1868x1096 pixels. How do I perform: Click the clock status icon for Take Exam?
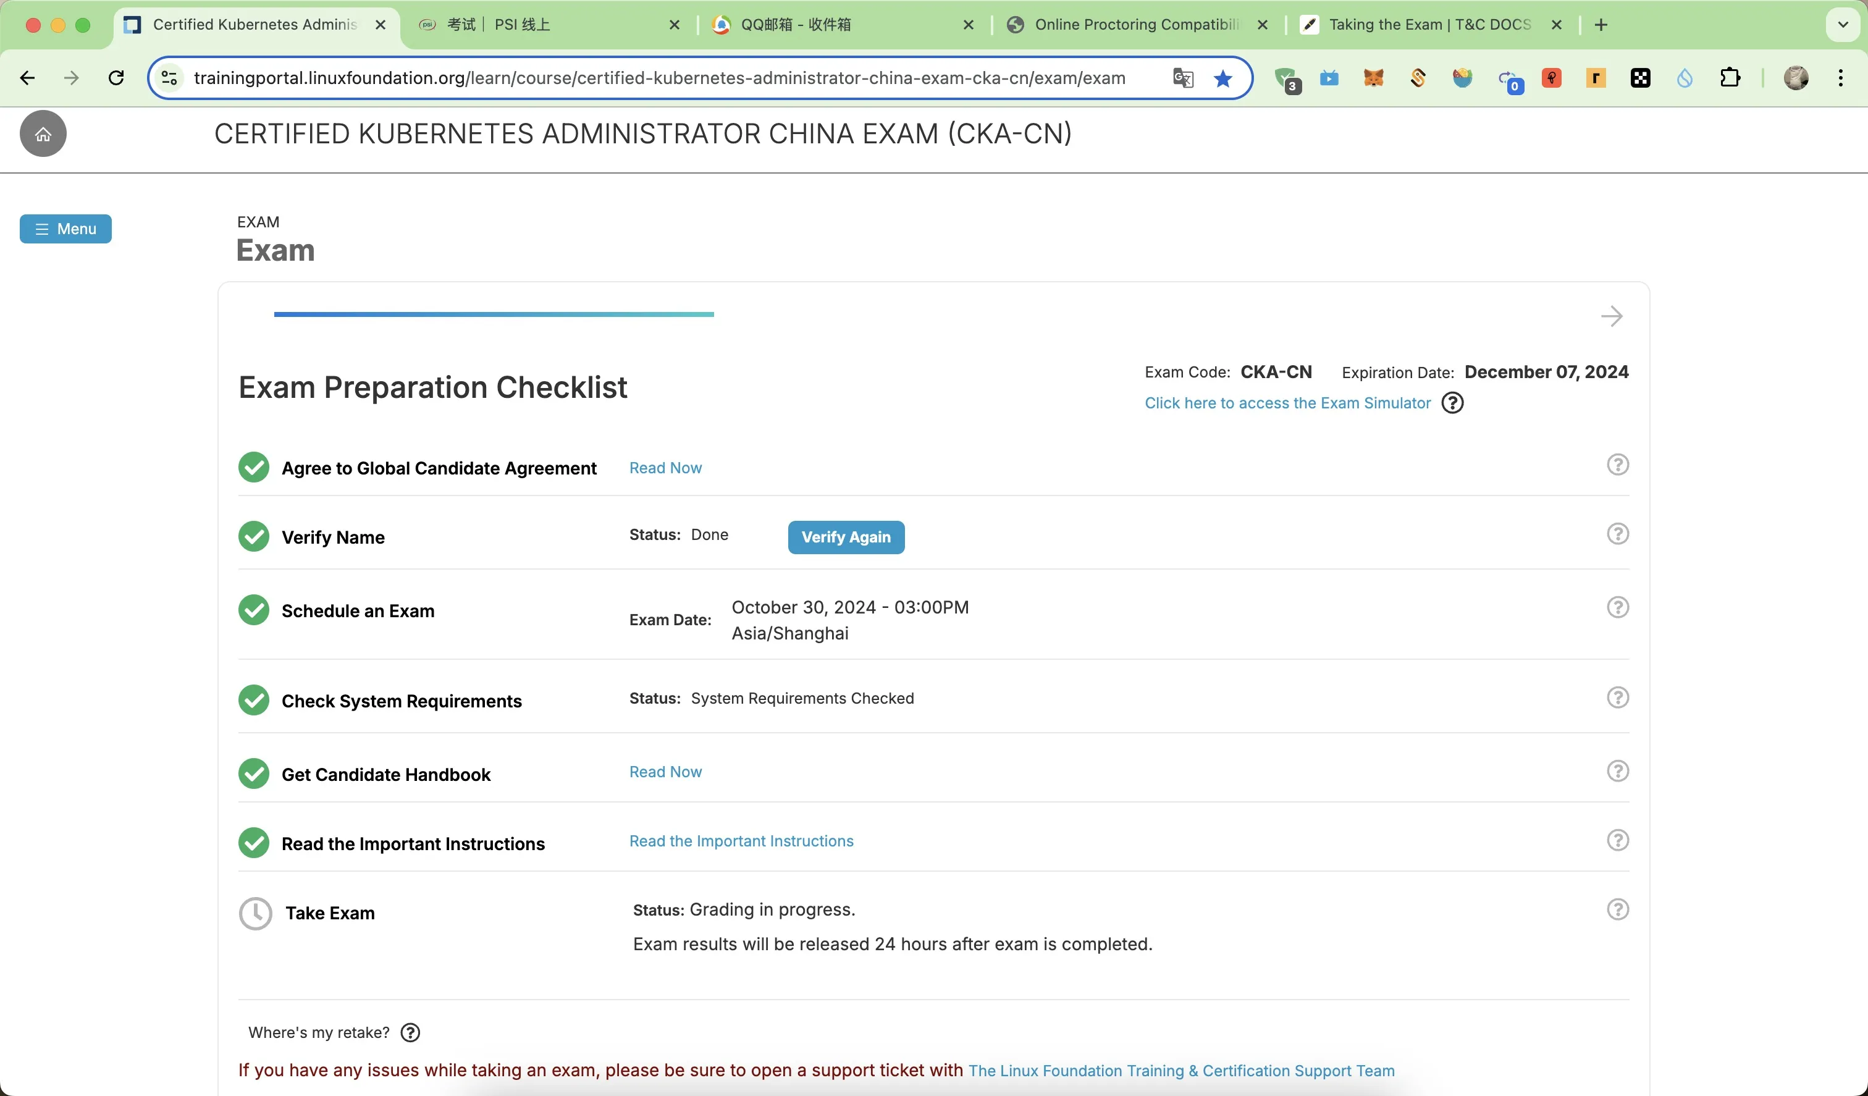click(x=255, y=913)
